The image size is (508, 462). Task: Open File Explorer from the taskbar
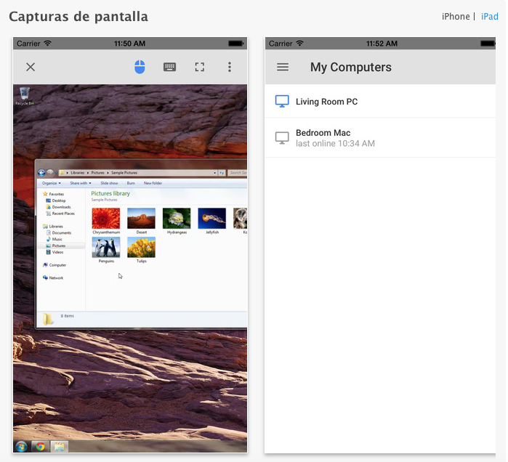pyautogui.click(x=59, y=446)
